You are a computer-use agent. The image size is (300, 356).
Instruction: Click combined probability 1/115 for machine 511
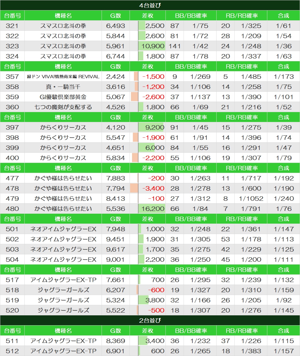pos(284,341)
